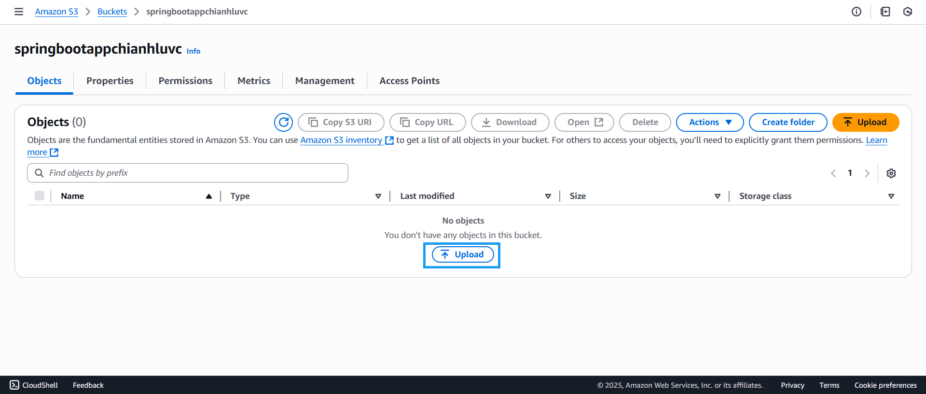Go to next page of objects
Screen dimensions: 926x394
click(867, 173)
